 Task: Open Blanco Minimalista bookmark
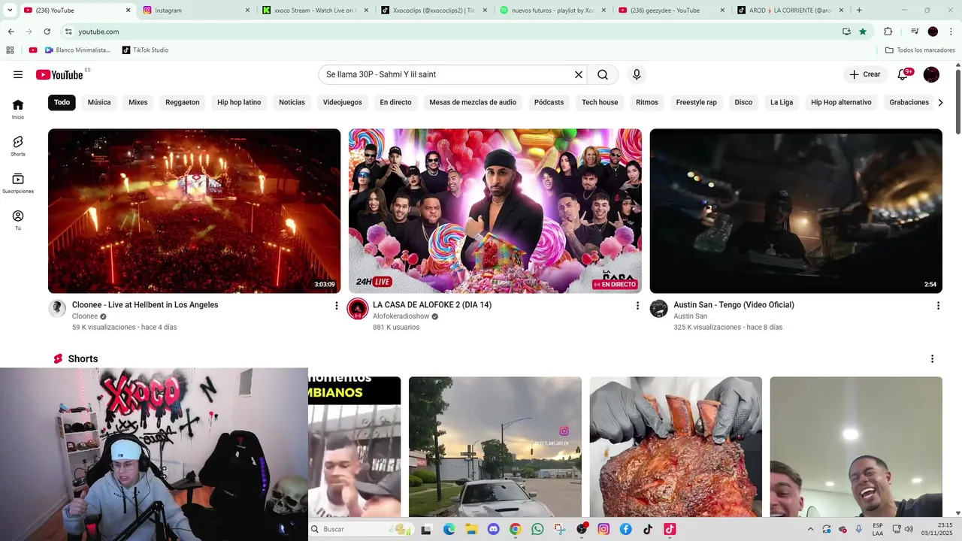pyautogui.click(x=77, y=50)
